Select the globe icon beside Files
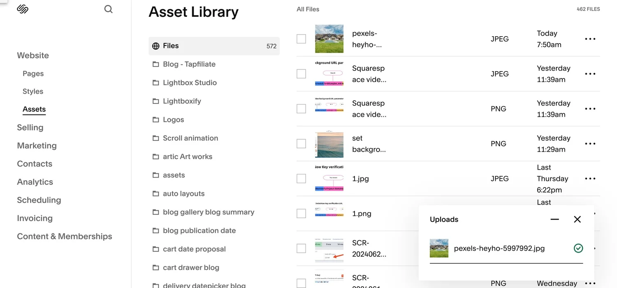Viewport: 617px width, 288px height. pyautogui.click(x=155, y=46)
